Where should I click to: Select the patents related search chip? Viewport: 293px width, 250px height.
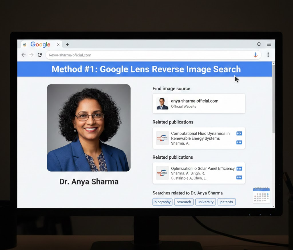(x=226, y=202)
